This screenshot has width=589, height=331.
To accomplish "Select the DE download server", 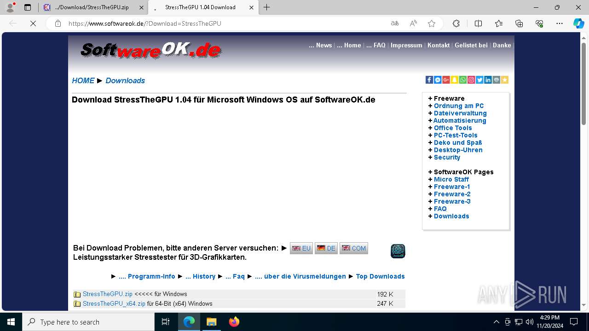I will [326, 248].
